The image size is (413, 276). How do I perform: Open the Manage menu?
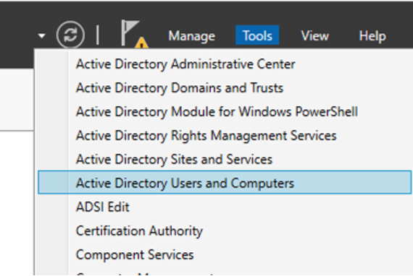point(192,35)
